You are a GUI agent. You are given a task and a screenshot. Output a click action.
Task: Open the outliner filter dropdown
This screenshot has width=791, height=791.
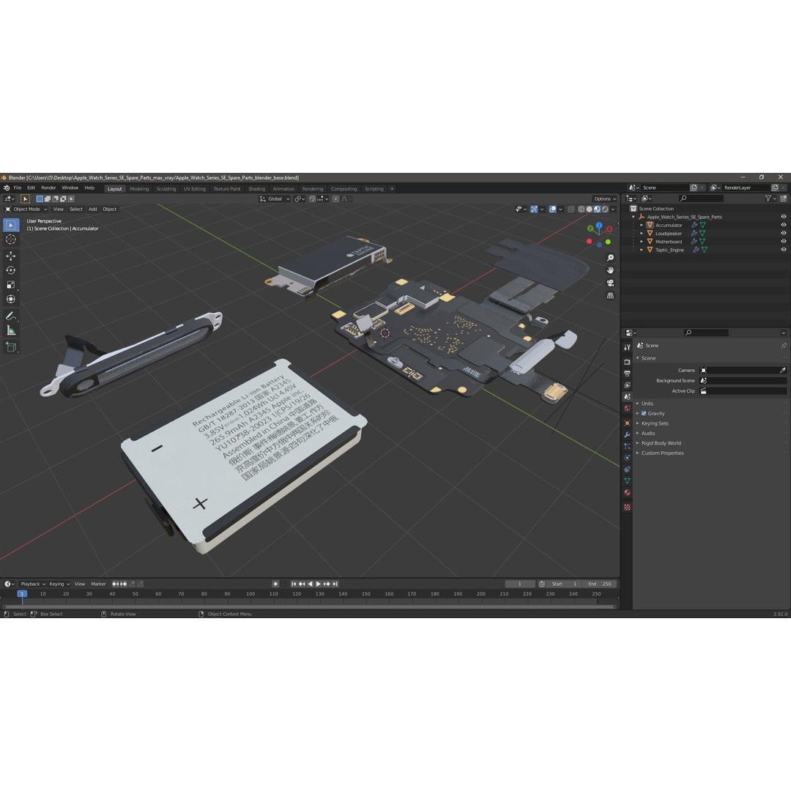770,198
